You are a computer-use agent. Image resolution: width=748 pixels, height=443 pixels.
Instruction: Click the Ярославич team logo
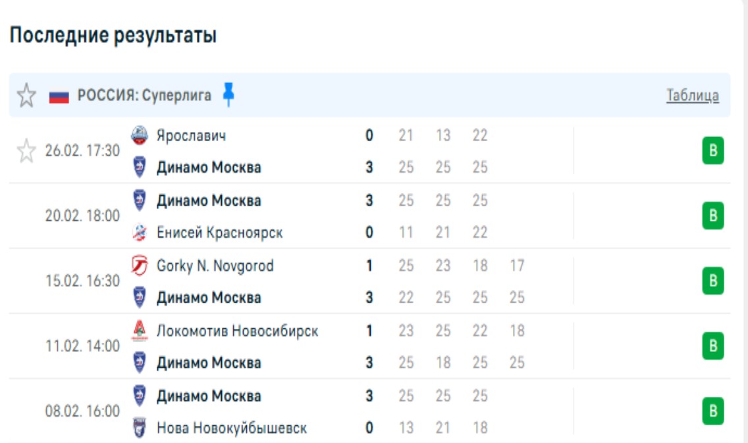(139, 136)
